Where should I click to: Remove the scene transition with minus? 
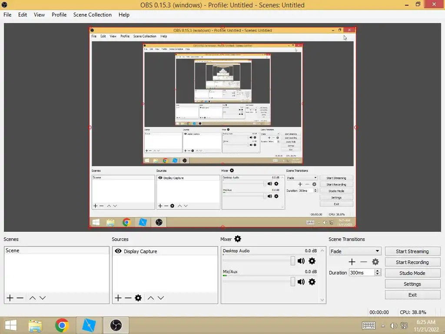pos(364,261)
